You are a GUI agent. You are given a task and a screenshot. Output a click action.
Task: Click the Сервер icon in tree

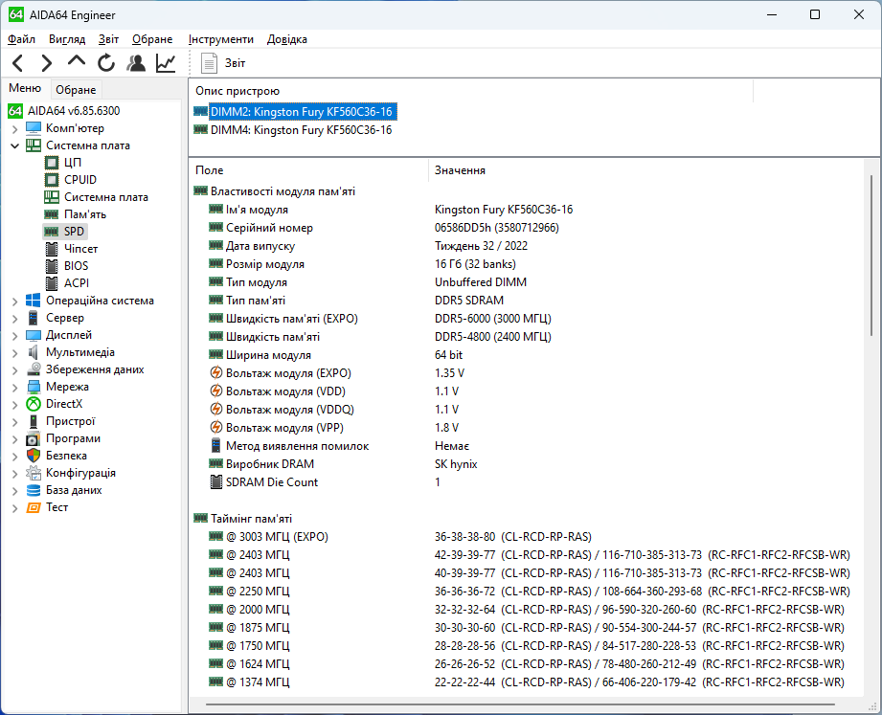[x=34, y=318]
